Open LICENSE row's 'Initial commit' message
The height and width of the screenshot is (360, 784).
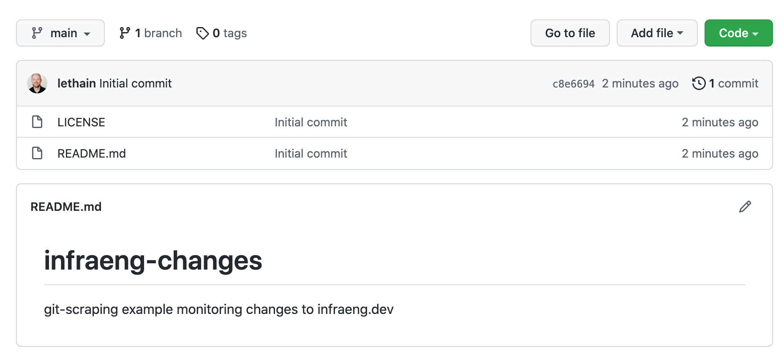coord(311,122)
